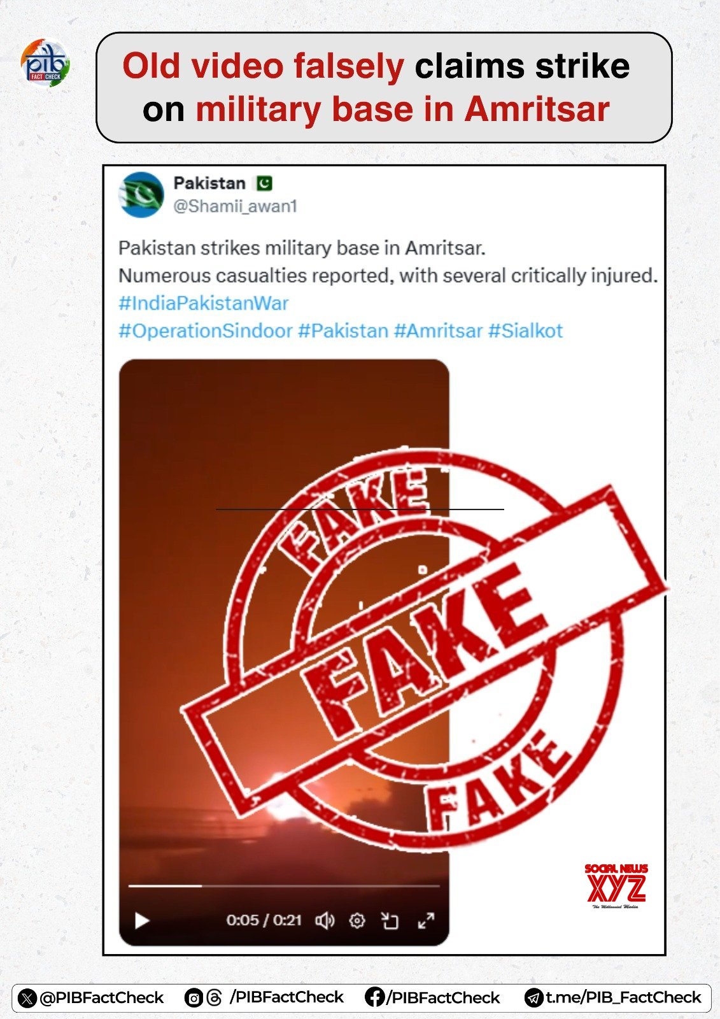Viewport: 720px width, 1019px height.
Task: Click the PIB Fact Check logo
Action: point(46,63)
